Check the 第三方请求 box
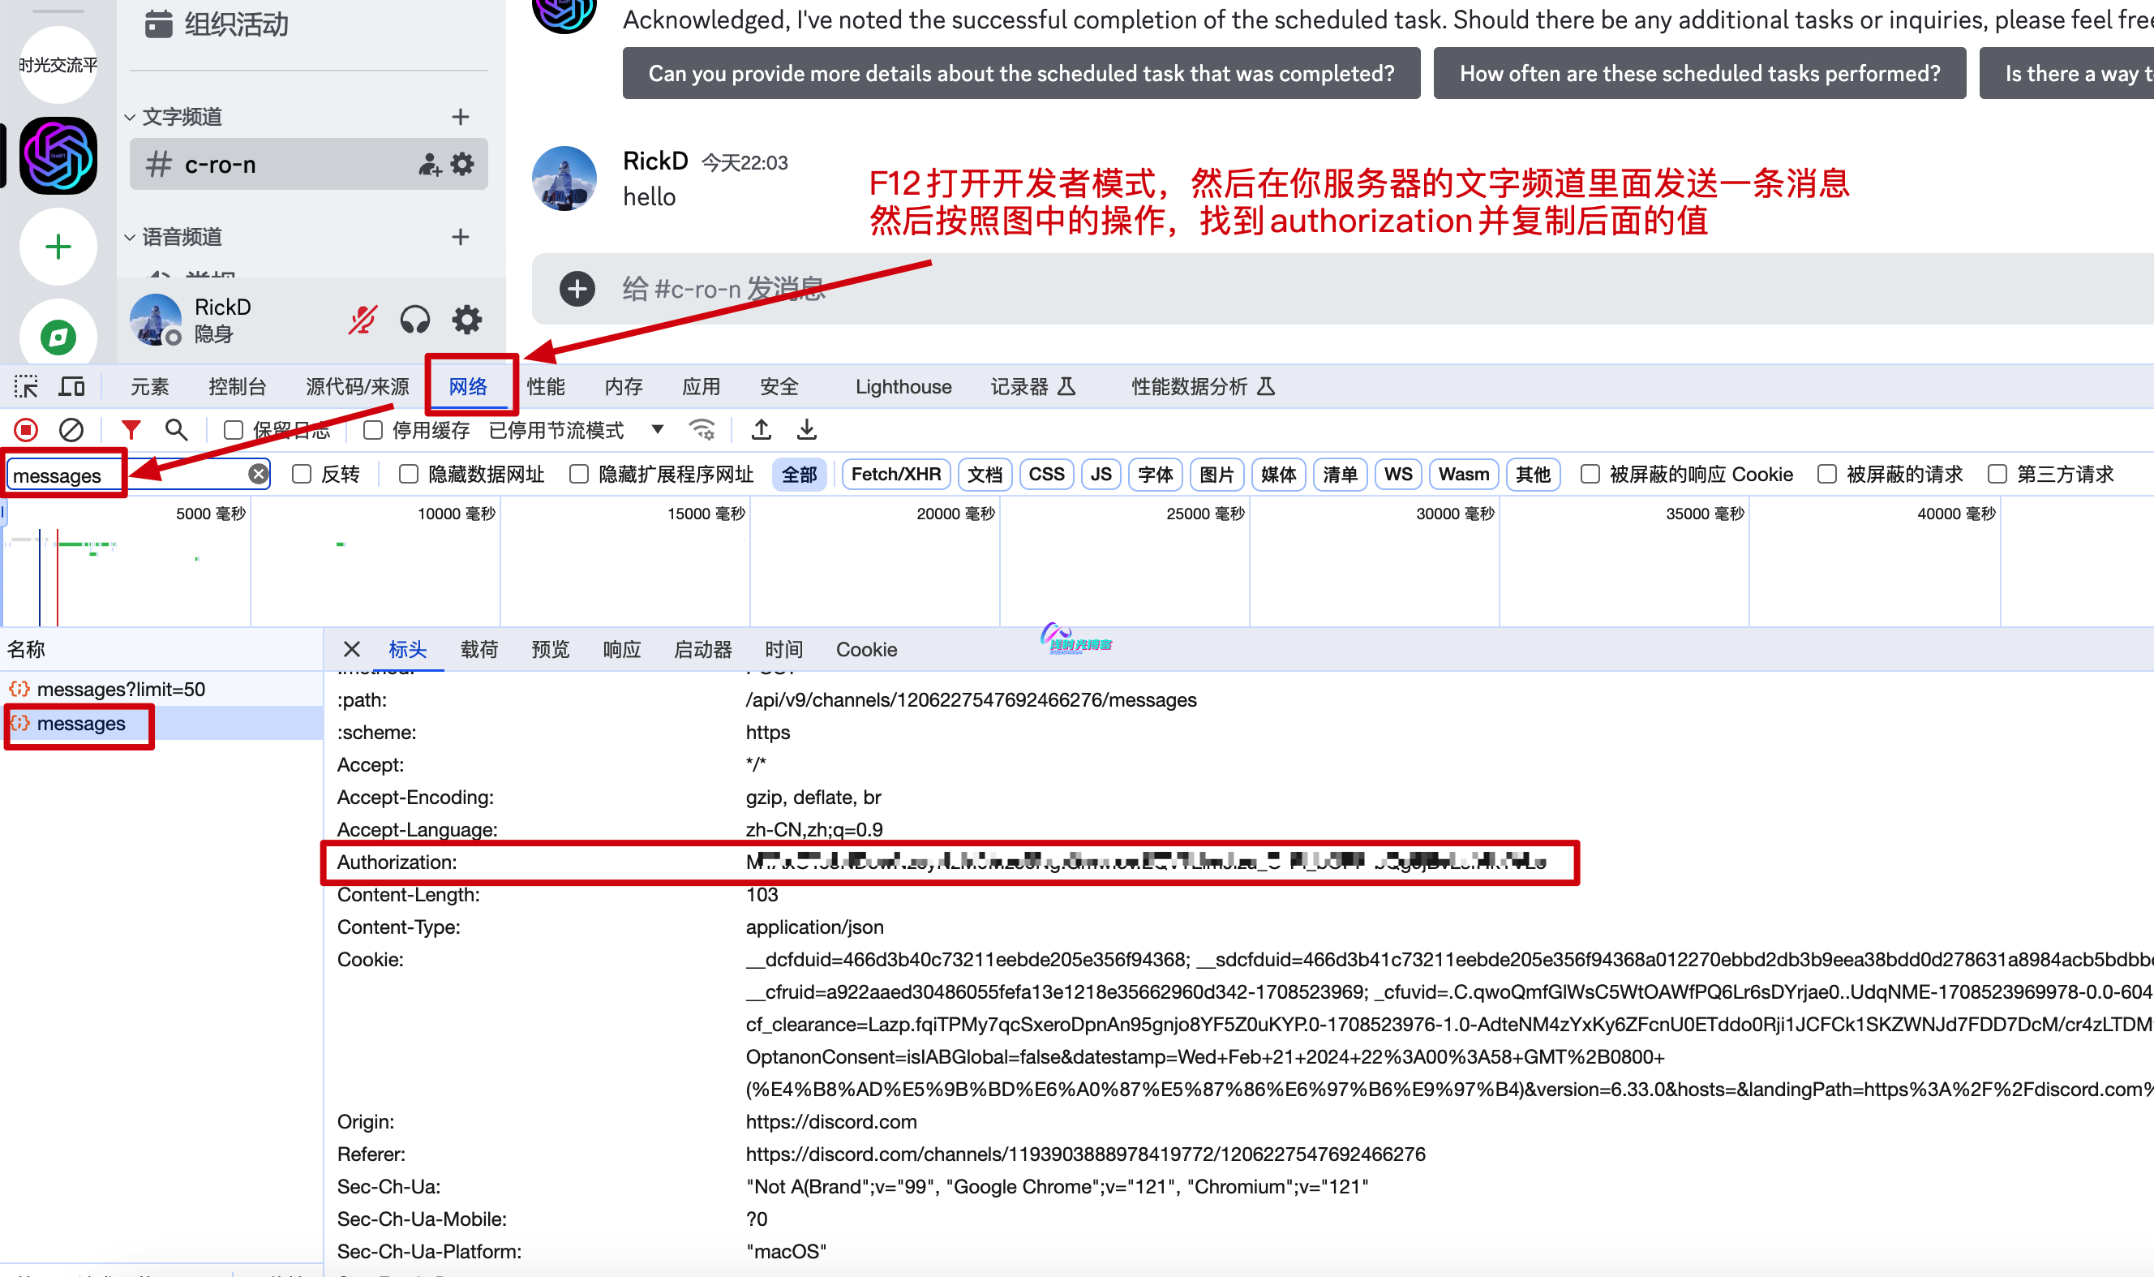The height and width of the screenshot is (1277, 2154). 1997,474
